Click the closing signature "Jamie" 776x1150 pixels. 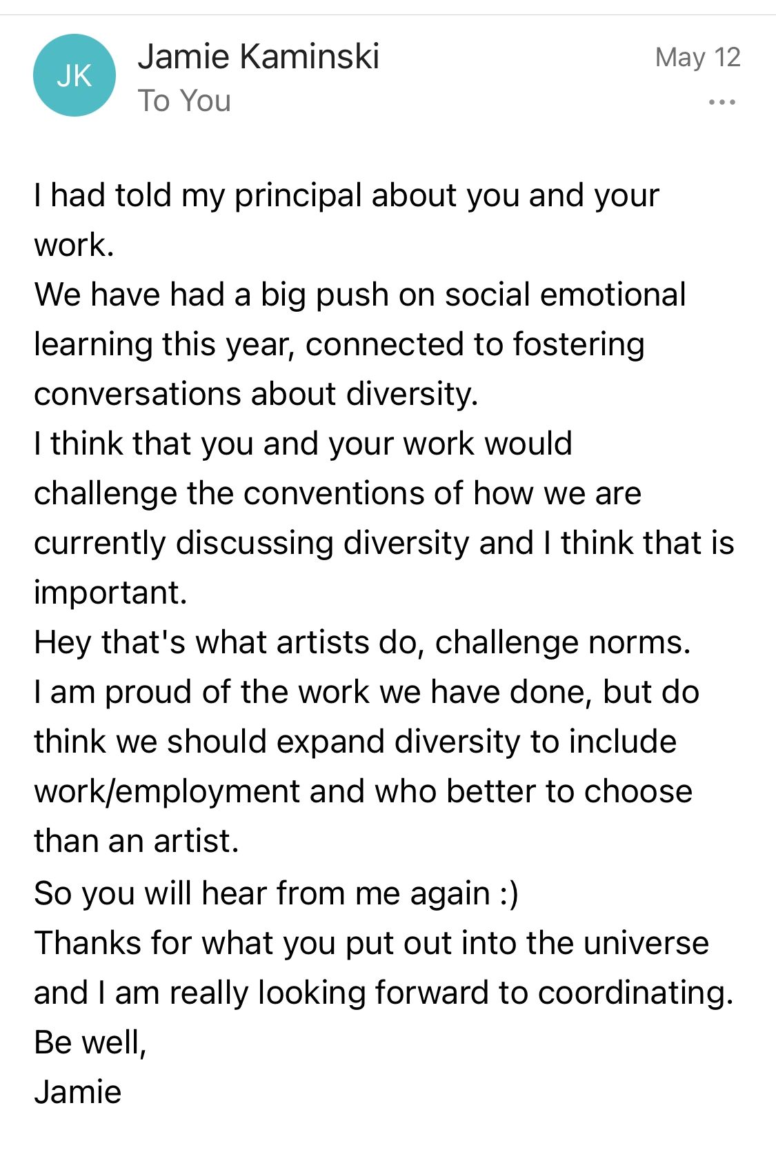point(77,1092)
